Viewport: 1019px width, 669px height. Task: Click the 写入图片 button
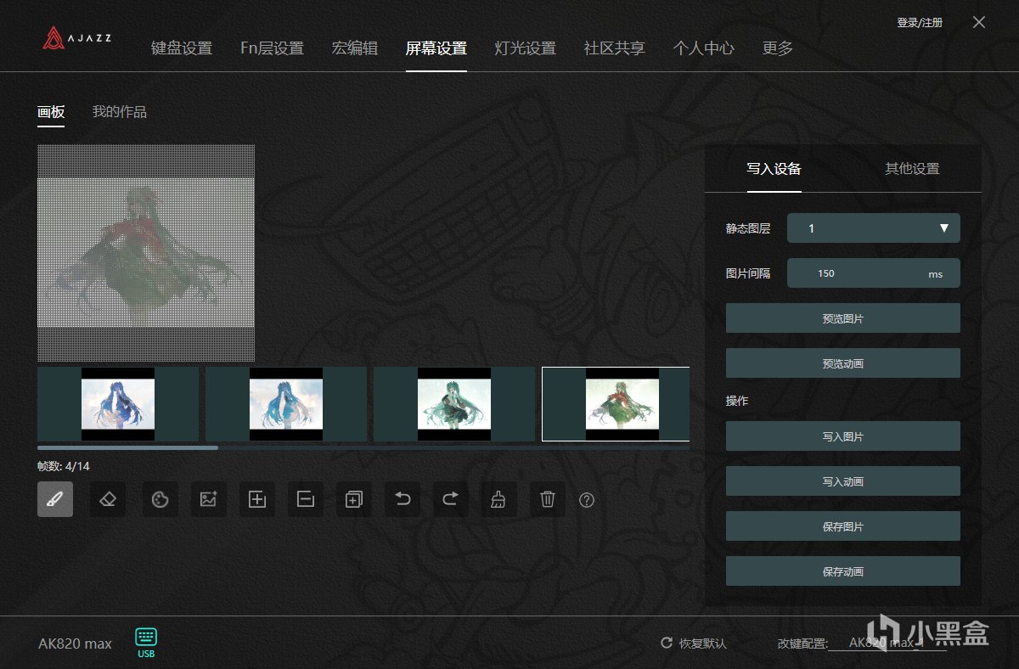(843, 436)
